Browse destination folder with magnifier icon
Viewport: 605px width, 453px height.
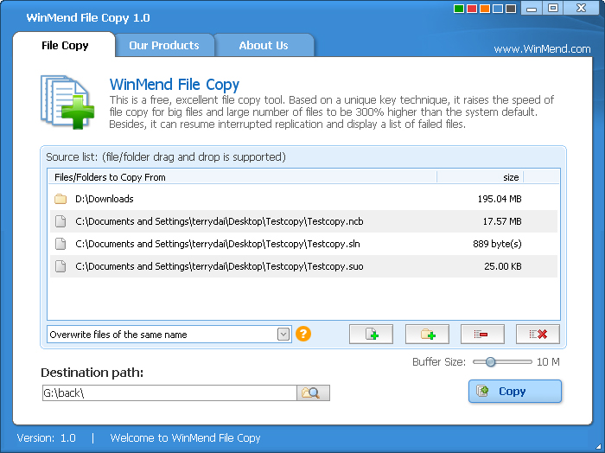click(313, 392)
